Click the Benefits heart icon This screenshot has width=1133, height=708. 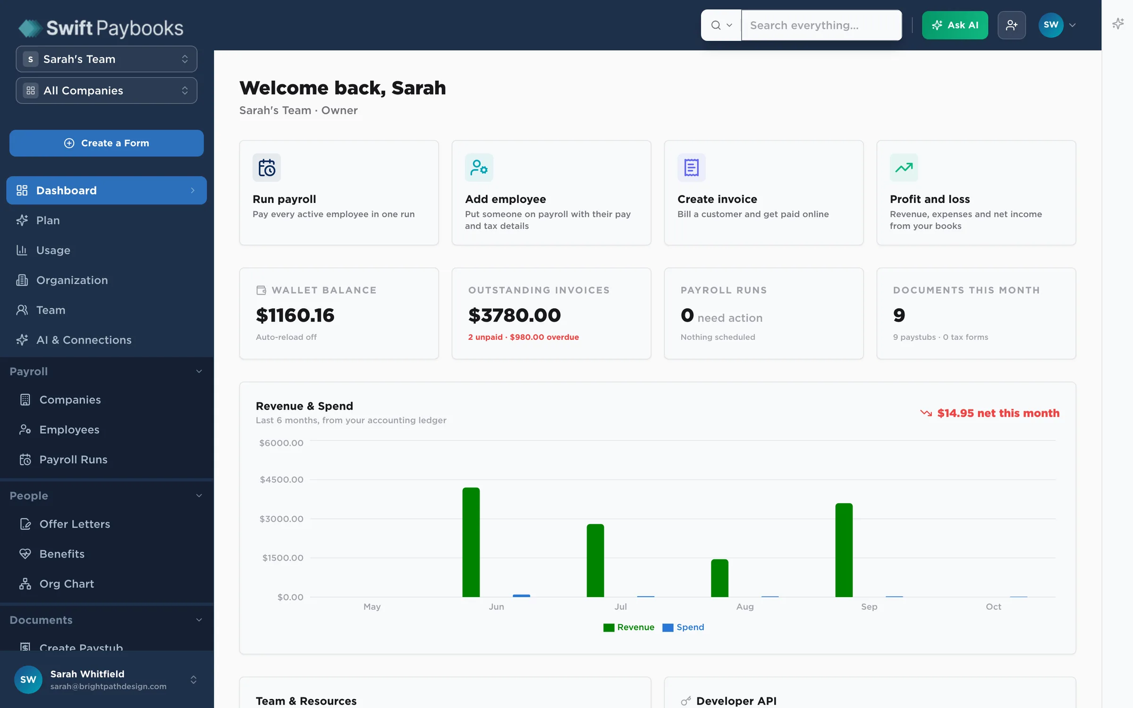pos(25,554)
